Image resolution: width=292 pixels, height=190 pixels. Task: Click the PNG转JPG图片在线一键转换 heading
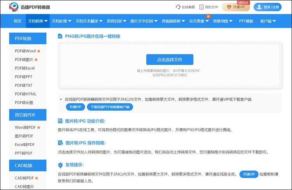coord(92,36)
